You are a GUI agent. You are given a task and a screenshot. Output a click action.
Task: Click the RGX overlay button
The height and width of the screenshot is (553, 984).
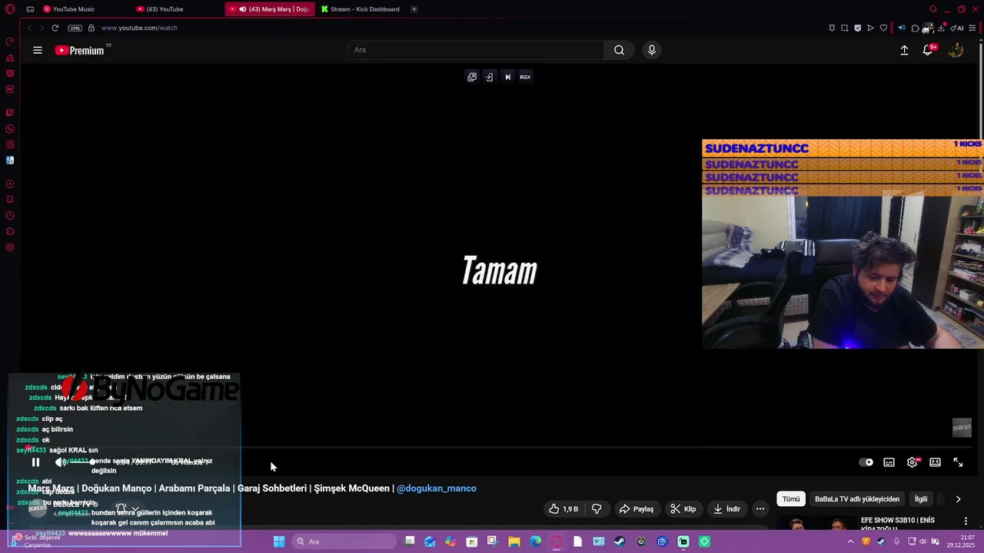[x=525, y=77]
